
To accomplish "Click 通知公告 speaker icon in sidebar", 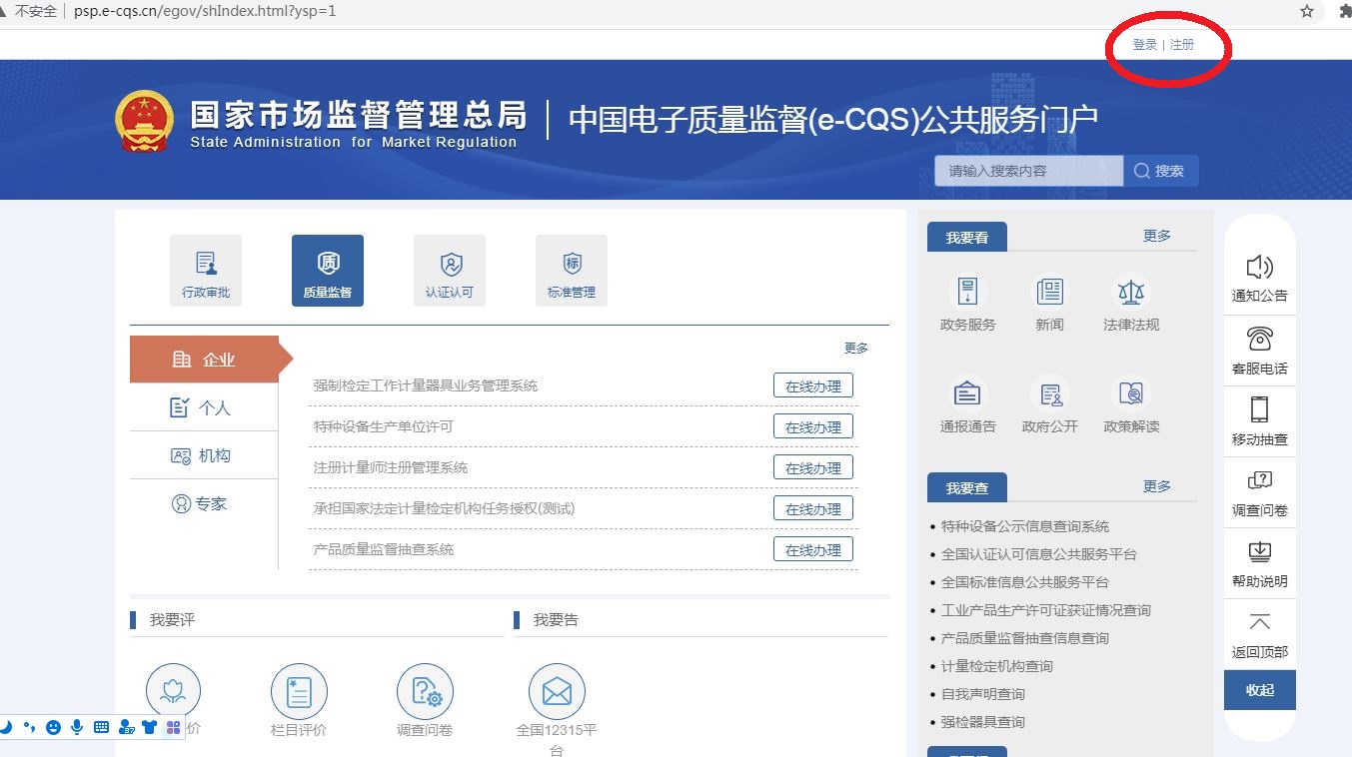I will tap(1259, 268).
